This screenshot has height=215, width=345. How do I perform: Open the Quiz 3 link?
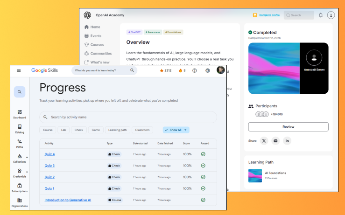(x=49, y=166)
